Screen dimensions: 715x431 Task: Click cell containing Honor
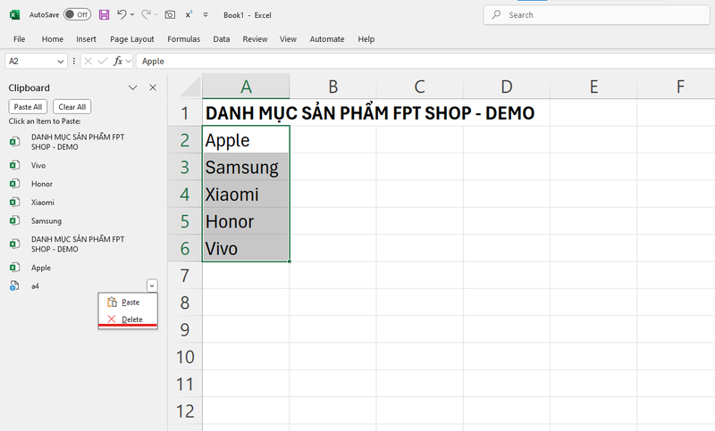click(x=246, y=221)
